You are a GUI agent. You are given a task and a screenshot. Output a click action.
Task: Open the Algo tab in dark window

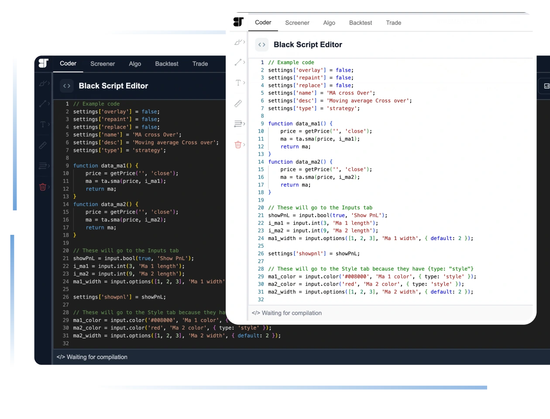click(135, 64)
